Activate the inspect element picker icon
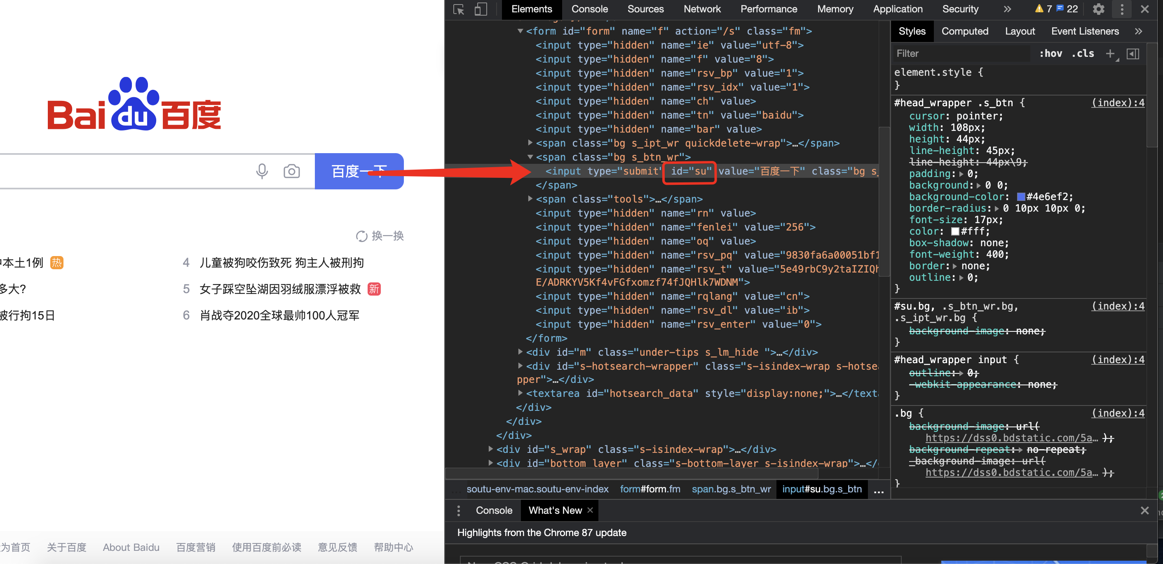This screenshot has height=564, width=1163. [x=459, y=9]
